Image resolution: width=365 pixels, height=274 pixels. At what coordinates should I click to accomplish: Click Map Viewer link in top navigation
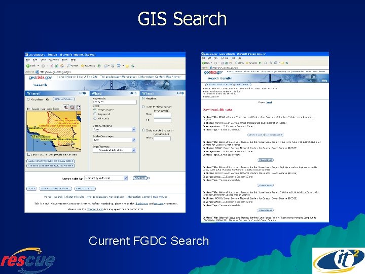[x=173, y=77]
